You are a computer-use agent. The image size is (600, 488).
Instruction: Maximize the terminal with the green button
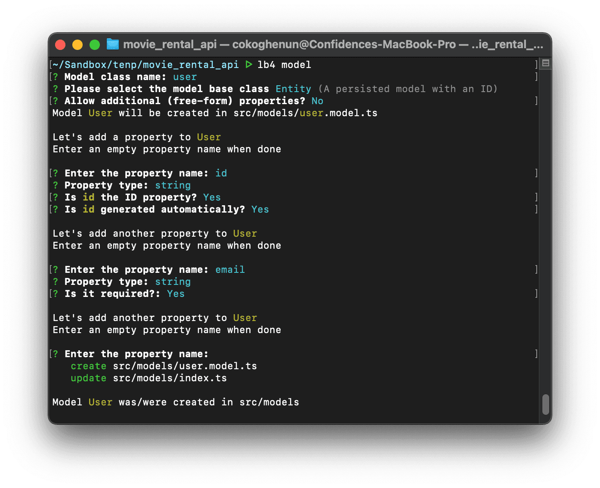pos(95,45)
